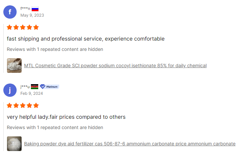Click the ammonium carbonate product thumbnail
250x158 pixels.
coord(14,144)
